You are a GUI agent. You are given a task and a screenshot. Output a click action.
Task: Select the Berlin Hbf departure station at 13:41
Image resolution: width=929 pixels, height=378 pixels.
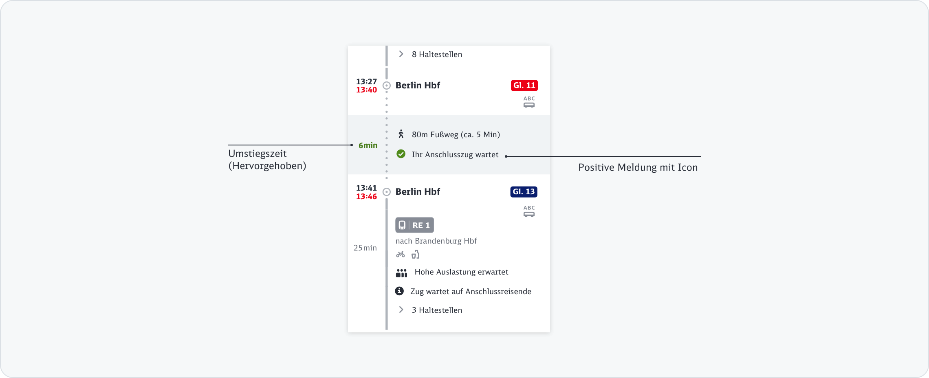click(418, 192)
